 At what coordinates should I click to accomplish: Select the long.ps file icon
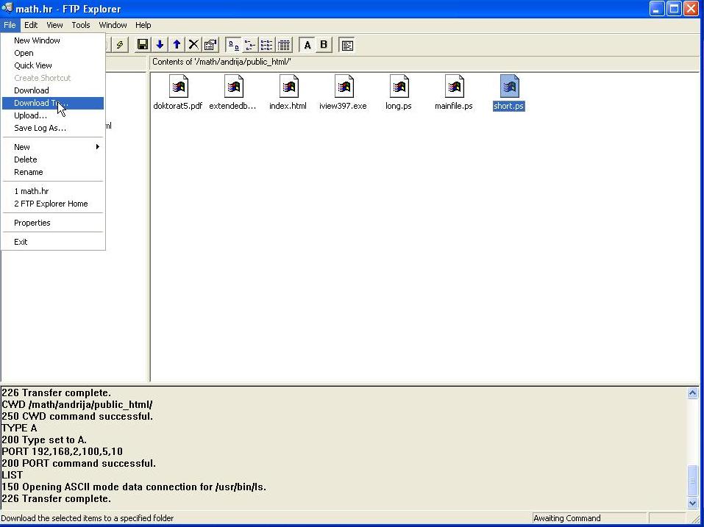(399, 86)
